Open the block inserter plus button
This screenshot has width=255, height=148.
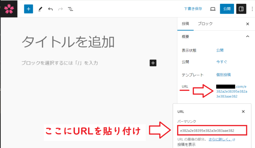click(28, 9)
